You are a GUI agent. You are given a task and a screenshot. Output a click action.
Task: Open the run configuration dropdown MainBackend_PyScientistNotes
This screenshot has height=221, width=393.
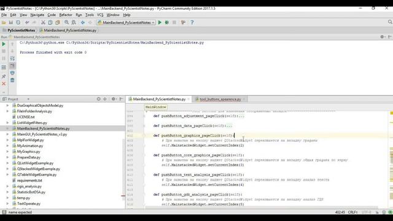tap(126, 23)
